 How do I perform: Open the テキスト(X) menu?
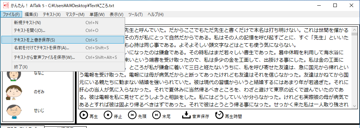(x=52, y=15)
